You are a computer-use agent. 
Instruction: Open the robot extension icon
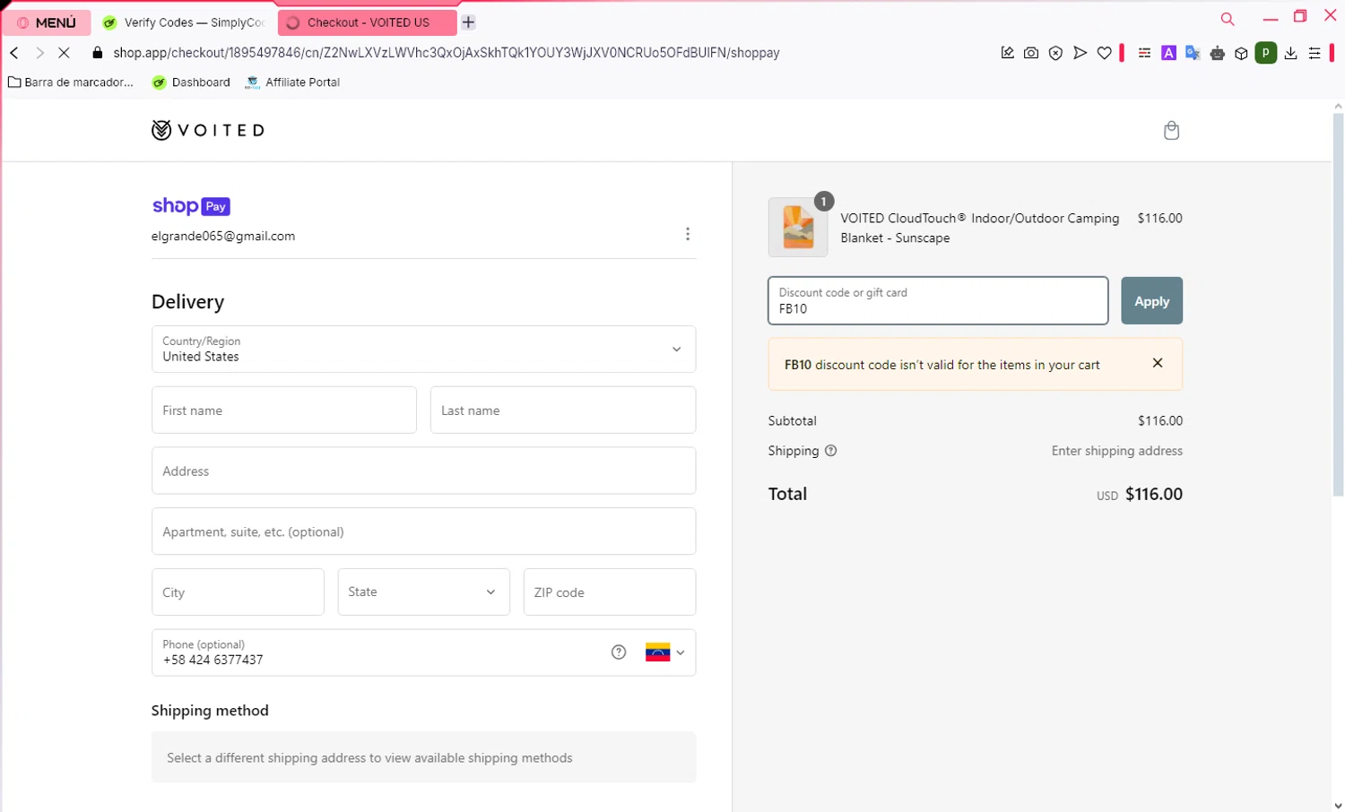click(x=1217, y=53)
